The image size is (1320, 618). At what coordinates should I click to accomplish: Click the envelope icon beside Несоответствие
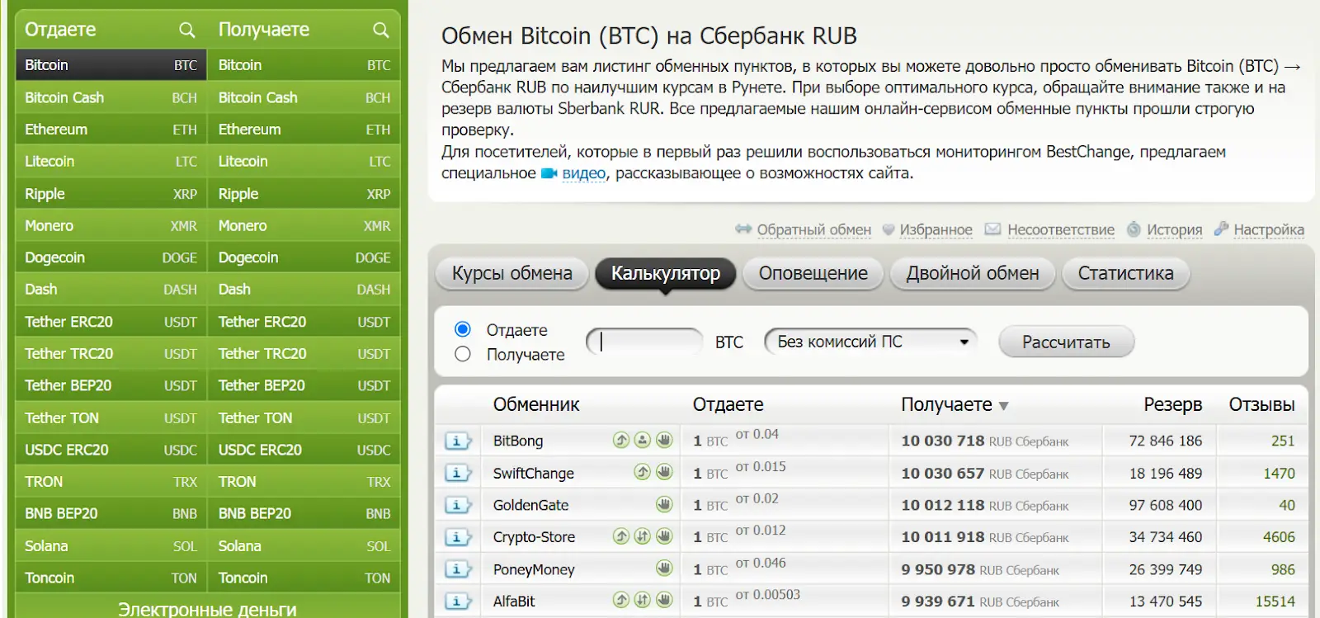992,229
